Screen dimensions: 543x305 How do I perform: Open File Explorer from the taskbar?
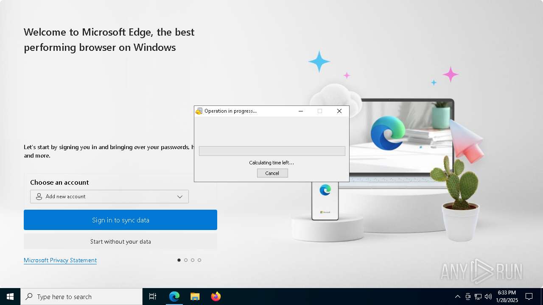tap(195, 297)
